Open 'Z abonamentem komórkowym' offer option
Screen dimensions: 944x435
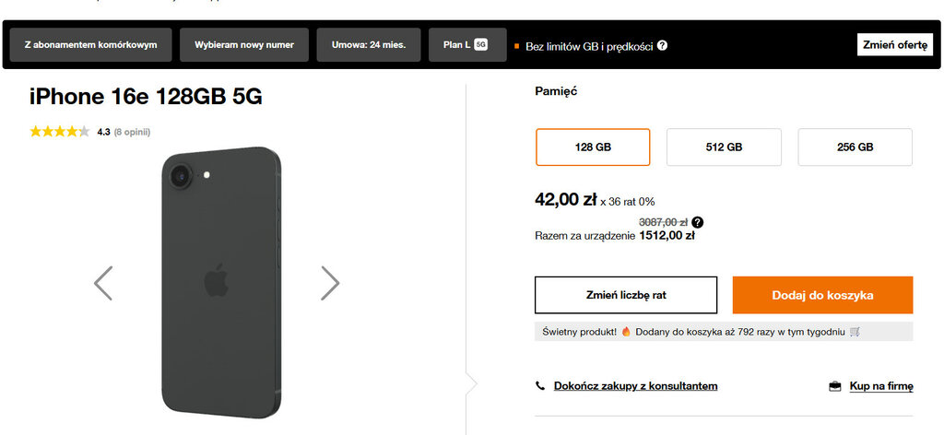pyautogui.click(x=90, y=44)
